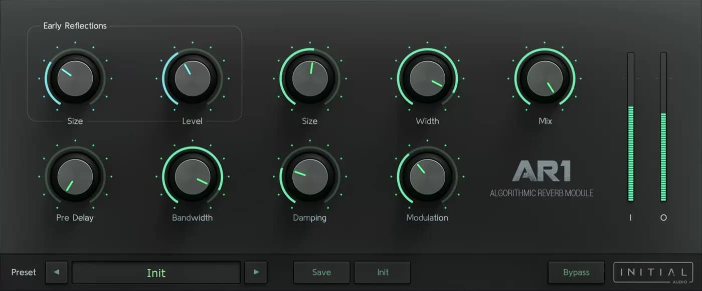Image resolution: width=702 pixels, height=291 pixels.
Task: Click the Damping knob
Action: (310, 176)
